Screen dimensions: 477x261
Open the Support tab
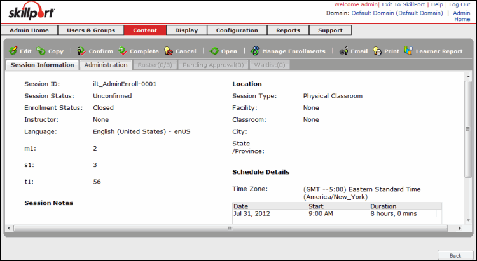tap(330, 30)
